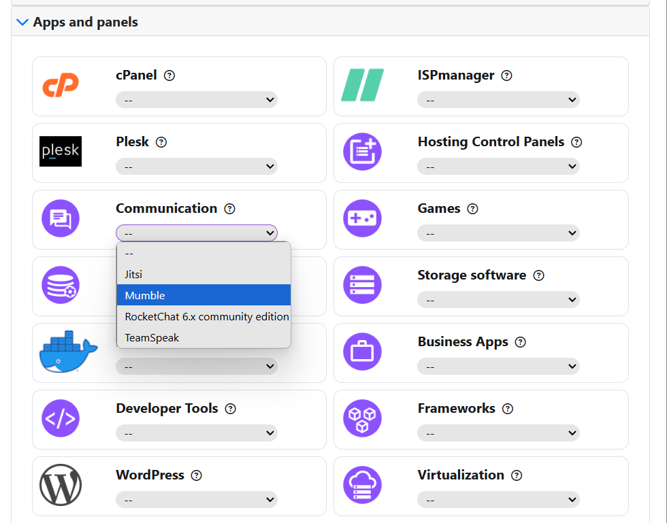The height and width of the screenshot is (523, 667).
Task: Open the Storage software dropdown
Action: pos(498,300)
